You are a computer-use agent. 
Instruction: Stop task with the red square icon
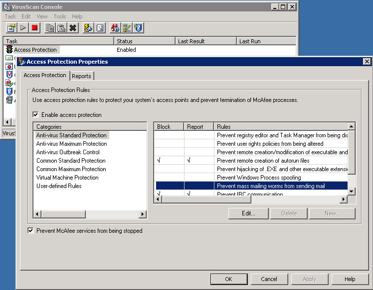click(x=35, y=28)
